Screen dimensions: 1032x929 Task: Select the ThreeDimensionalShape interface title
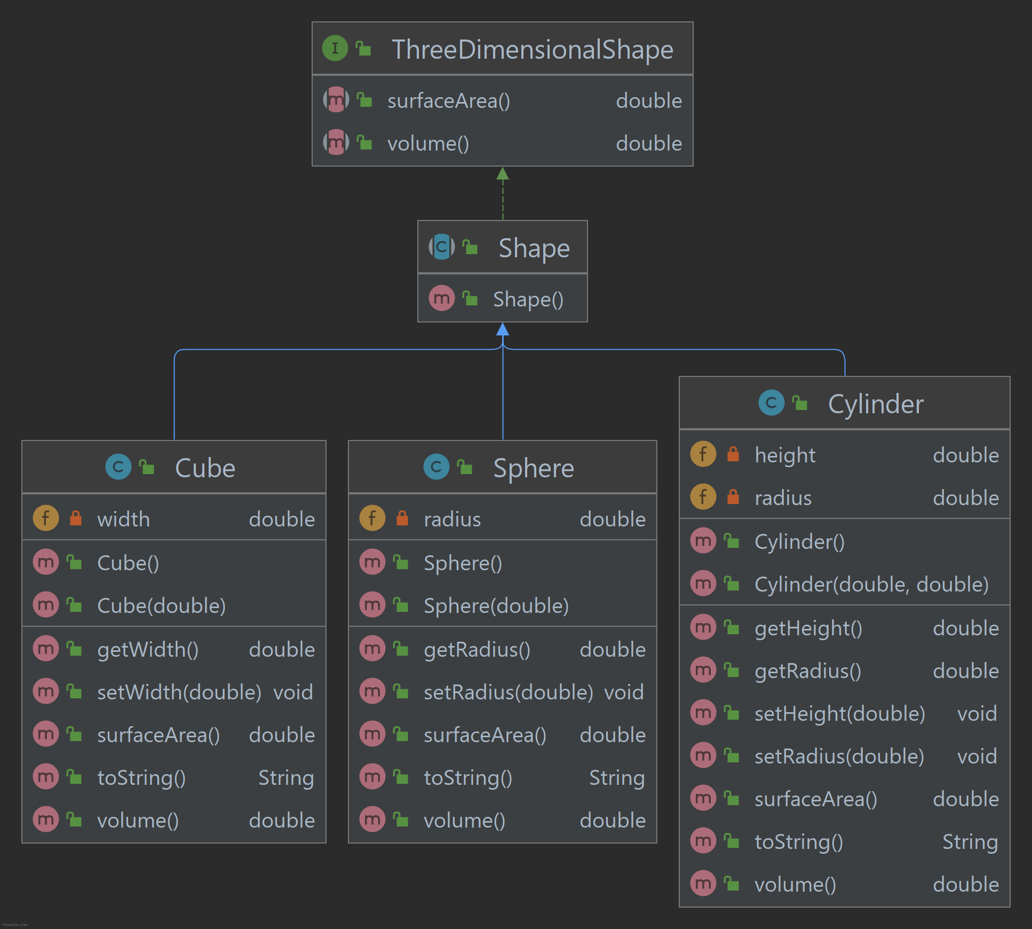pyautogui.click(x=532, y=50)
